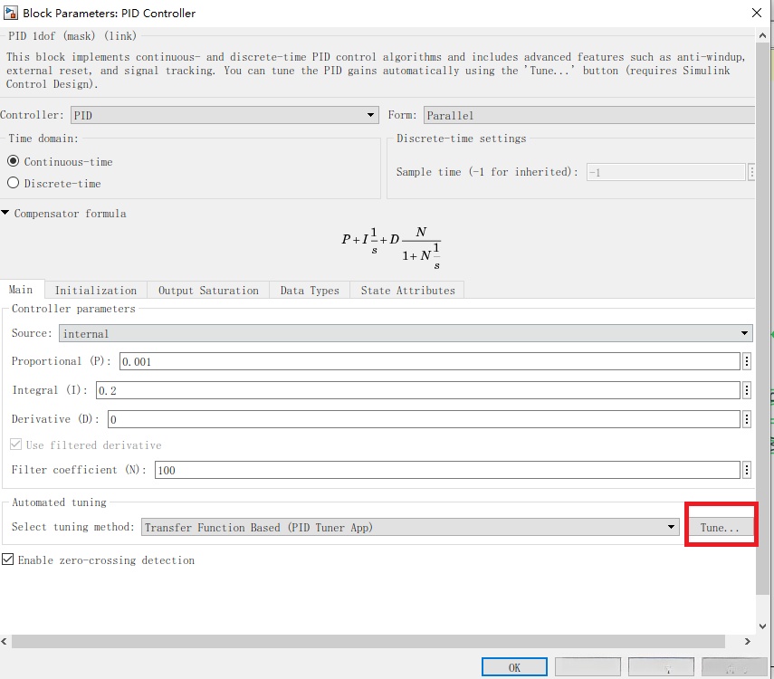Toggle Use filtered derivative checkbox
Screen dimensions: 774x679
tap(15, 445)
